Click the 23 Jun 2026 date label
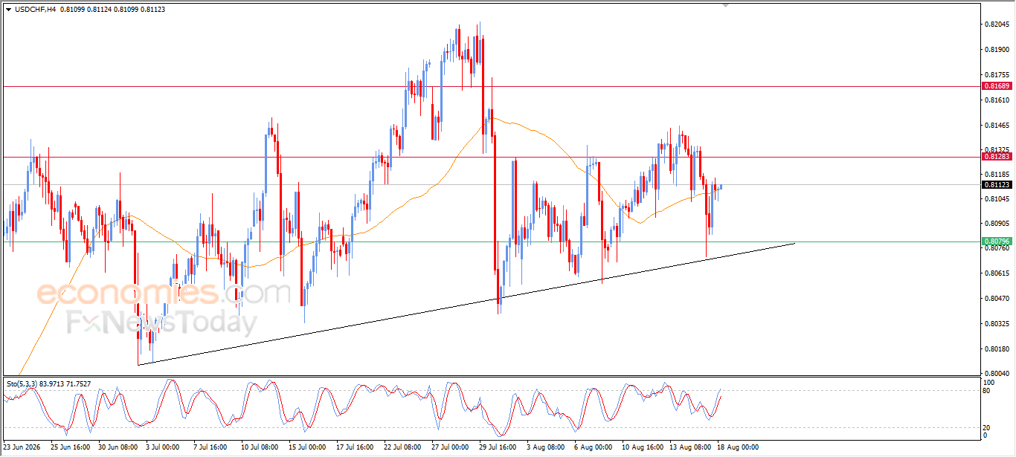Screen dimensions: 1016x457 click(x=22, y=447)
